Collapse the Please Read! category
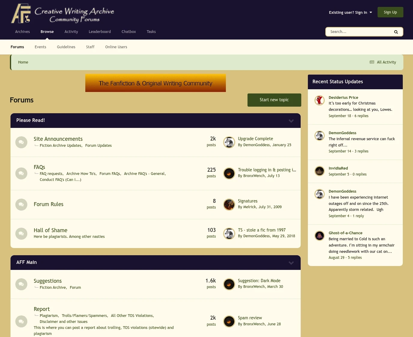Screen dimensions: 413x337 click(291, 121)
